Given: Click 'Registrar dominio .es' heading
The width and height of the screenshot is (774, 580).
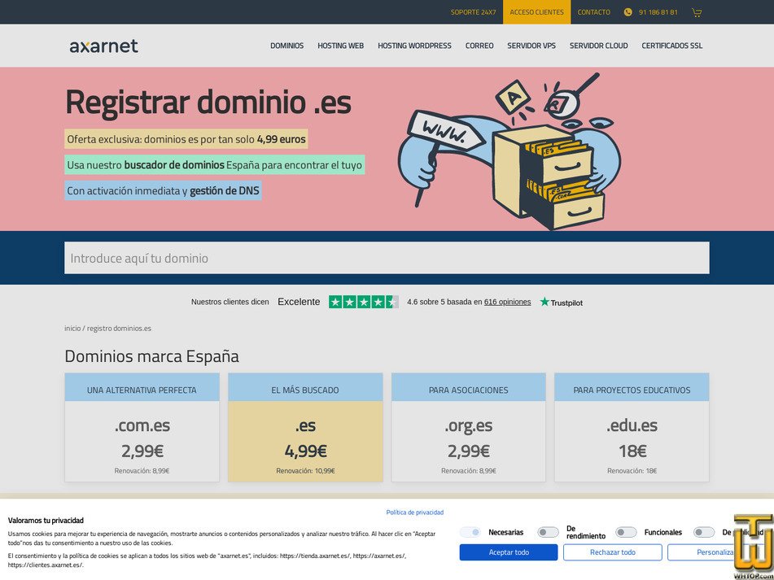Looking at the screenshot, I should coord(208,102).
